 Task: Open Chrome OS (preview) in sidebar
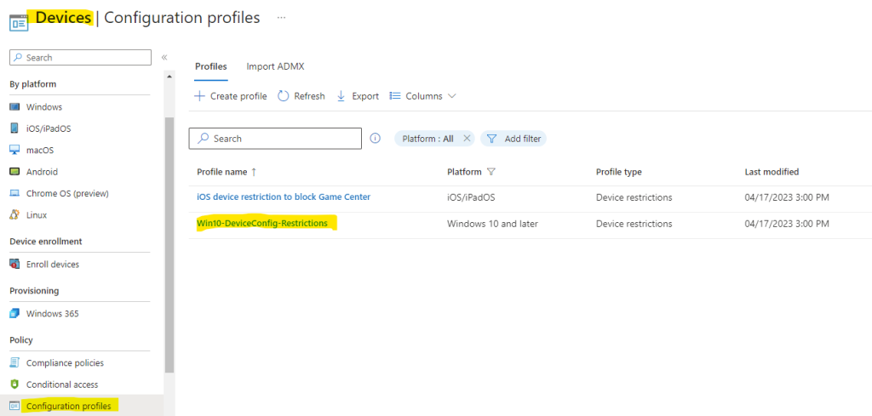(x=67, y=193)
